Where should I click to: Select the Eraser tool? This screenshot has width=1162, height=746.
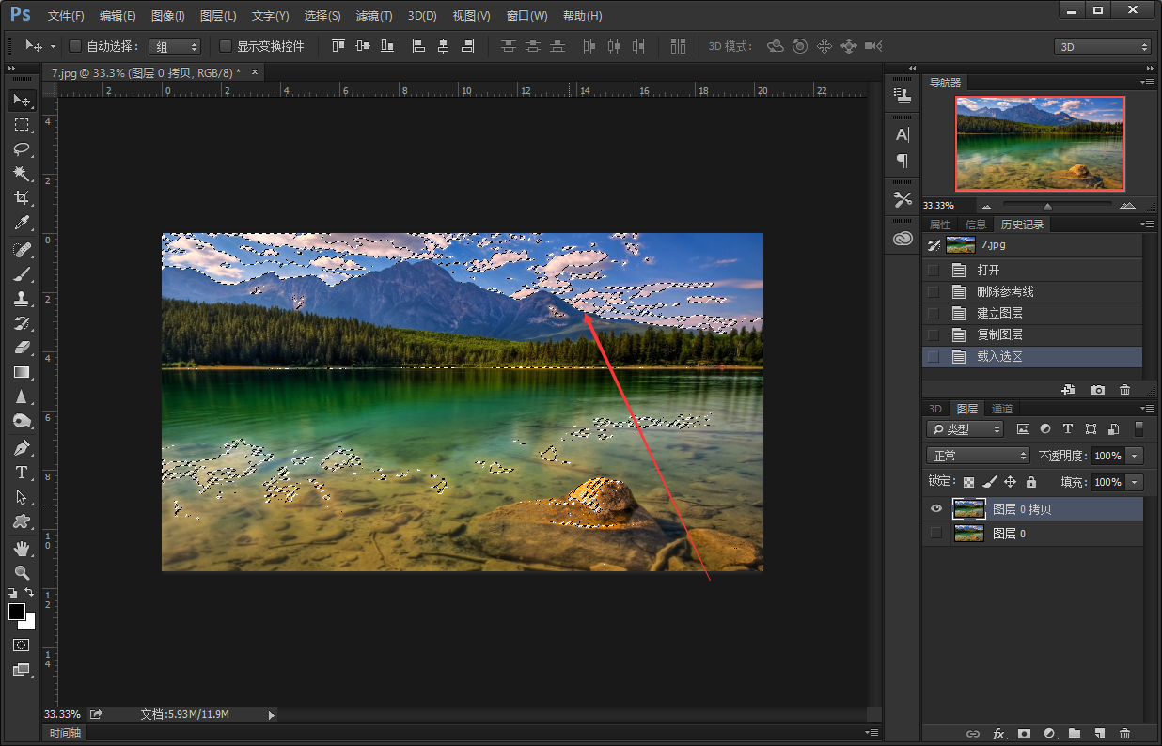click(21, 348)
